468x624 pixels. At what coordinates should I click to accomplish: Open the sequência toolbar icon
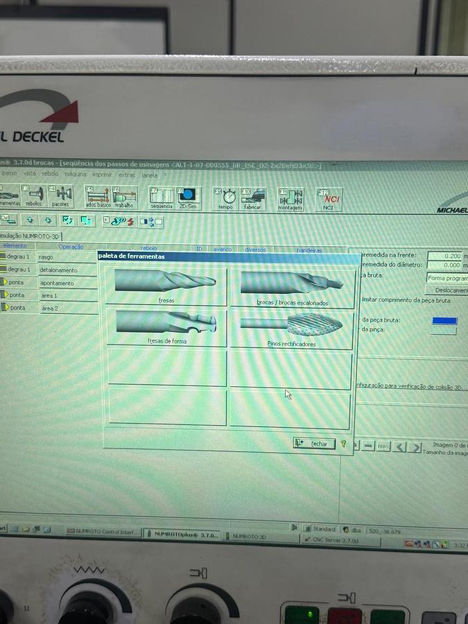pos(161,198)
